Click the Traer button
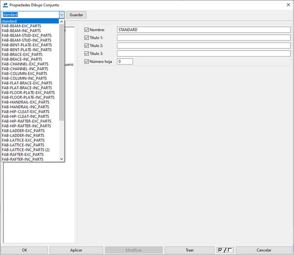The width and height of the screenshot is (294, 255). coord(189,250)
